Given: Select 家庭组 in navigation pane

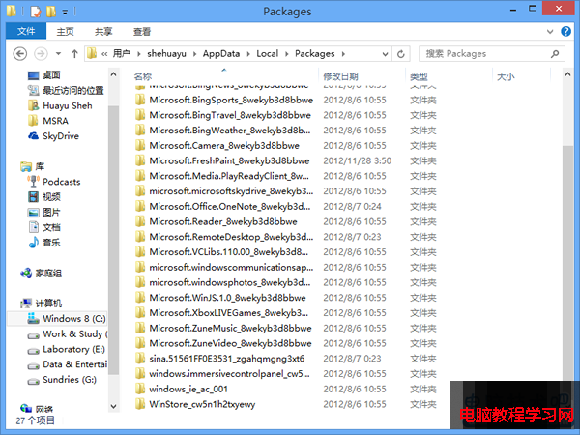Looking at the screenshot, I should (x=41, y=273).
